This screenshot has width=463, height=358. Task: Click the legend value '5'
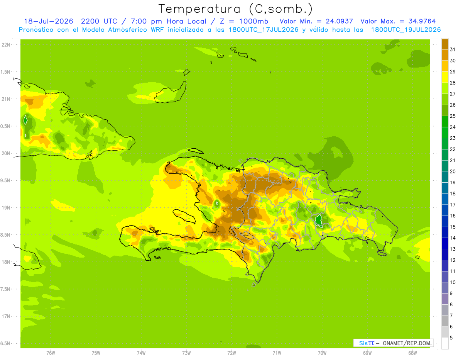[x=451, y=338]
